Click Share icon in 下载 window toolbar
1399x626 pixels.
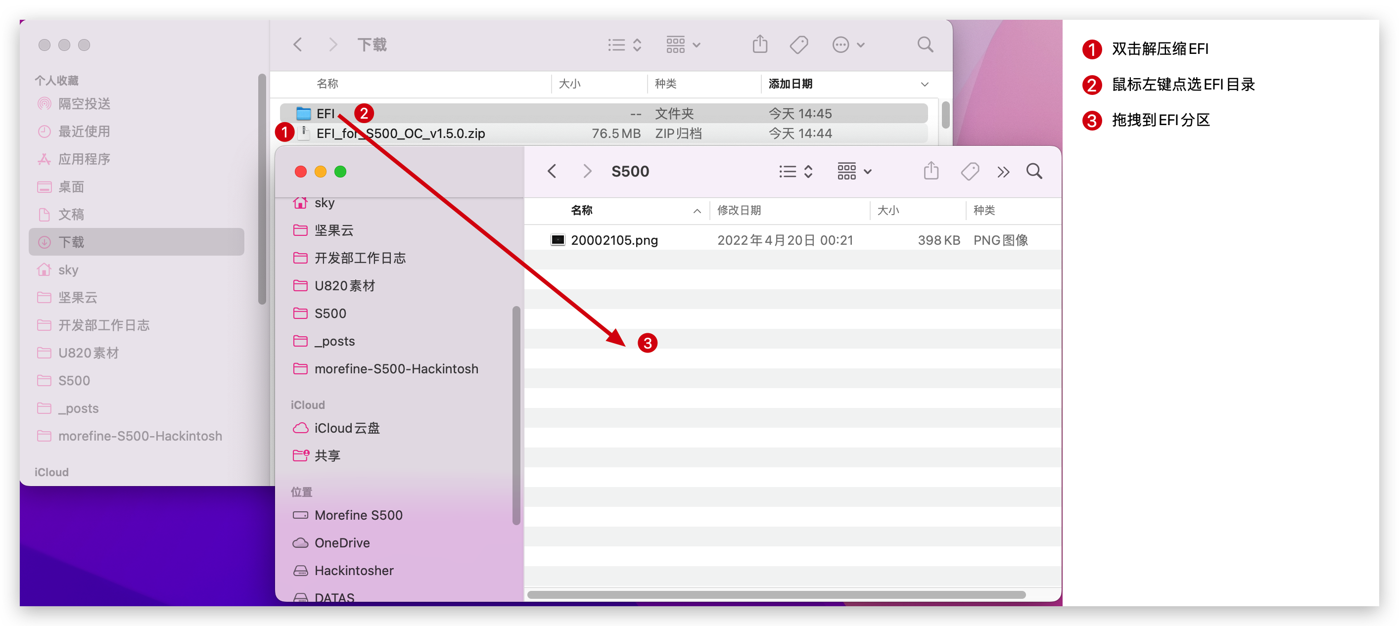pos(760,44)
